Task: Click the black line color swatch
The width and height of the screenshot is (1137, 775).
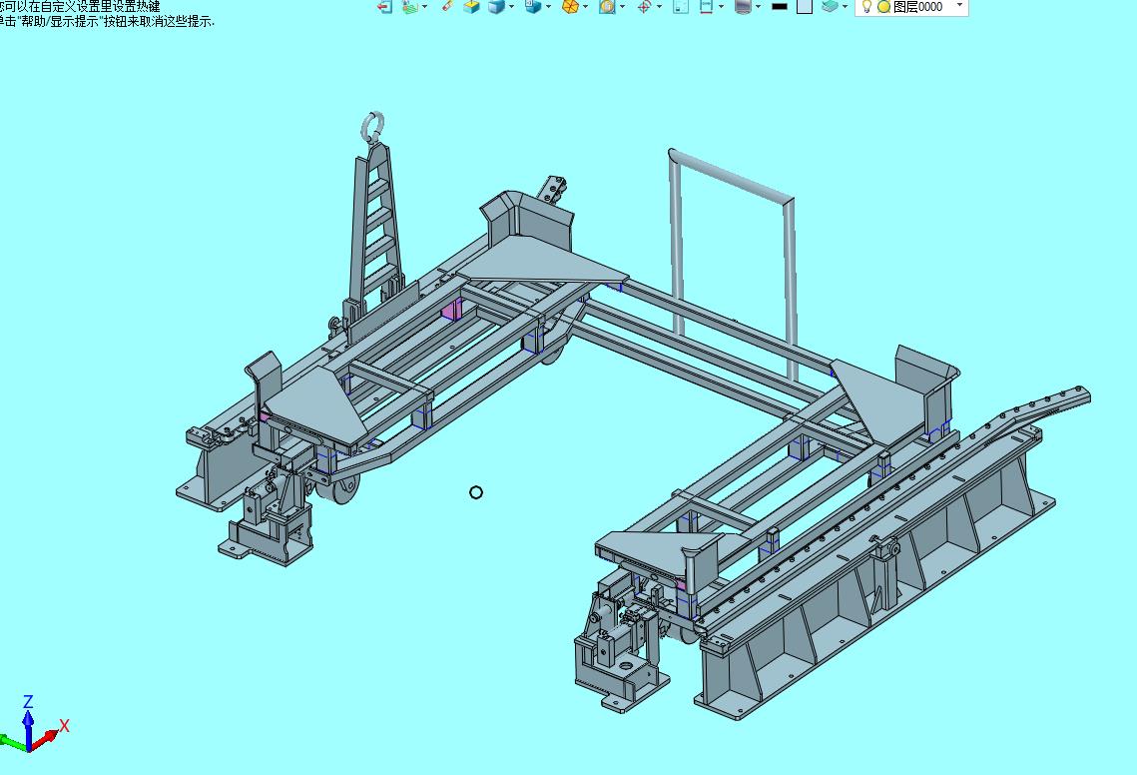Action: (780, 7)
